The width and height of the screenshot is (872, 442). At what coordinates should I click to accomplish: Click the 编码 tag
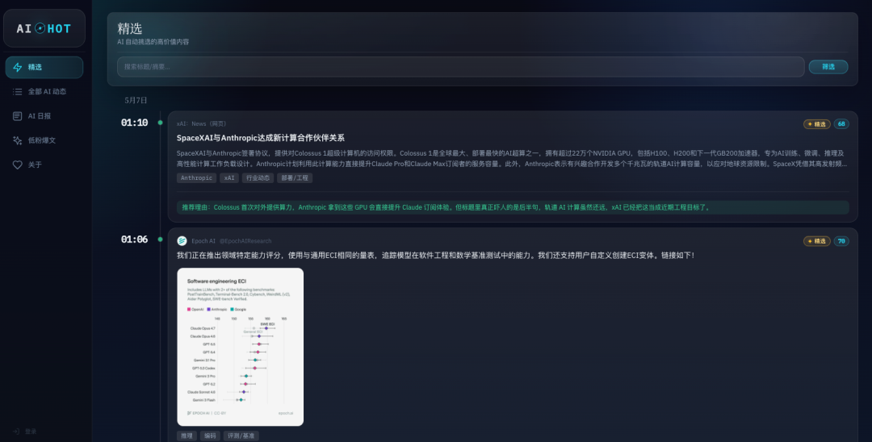click(210, 436)
